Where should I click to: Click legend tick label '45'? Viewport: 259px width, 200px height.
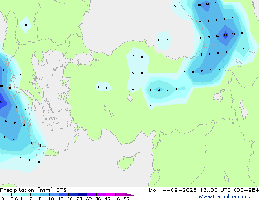[x=117, y=198]
